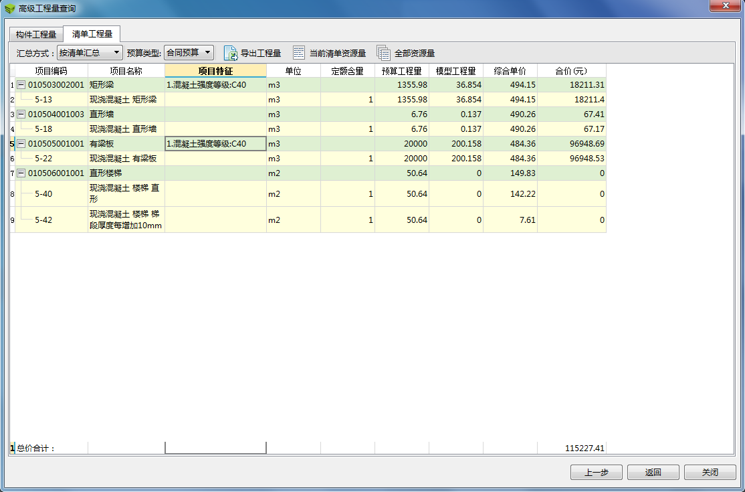Open the 预算类型 合同预算 dropdown
745x492 pixels.
point(189,53)
